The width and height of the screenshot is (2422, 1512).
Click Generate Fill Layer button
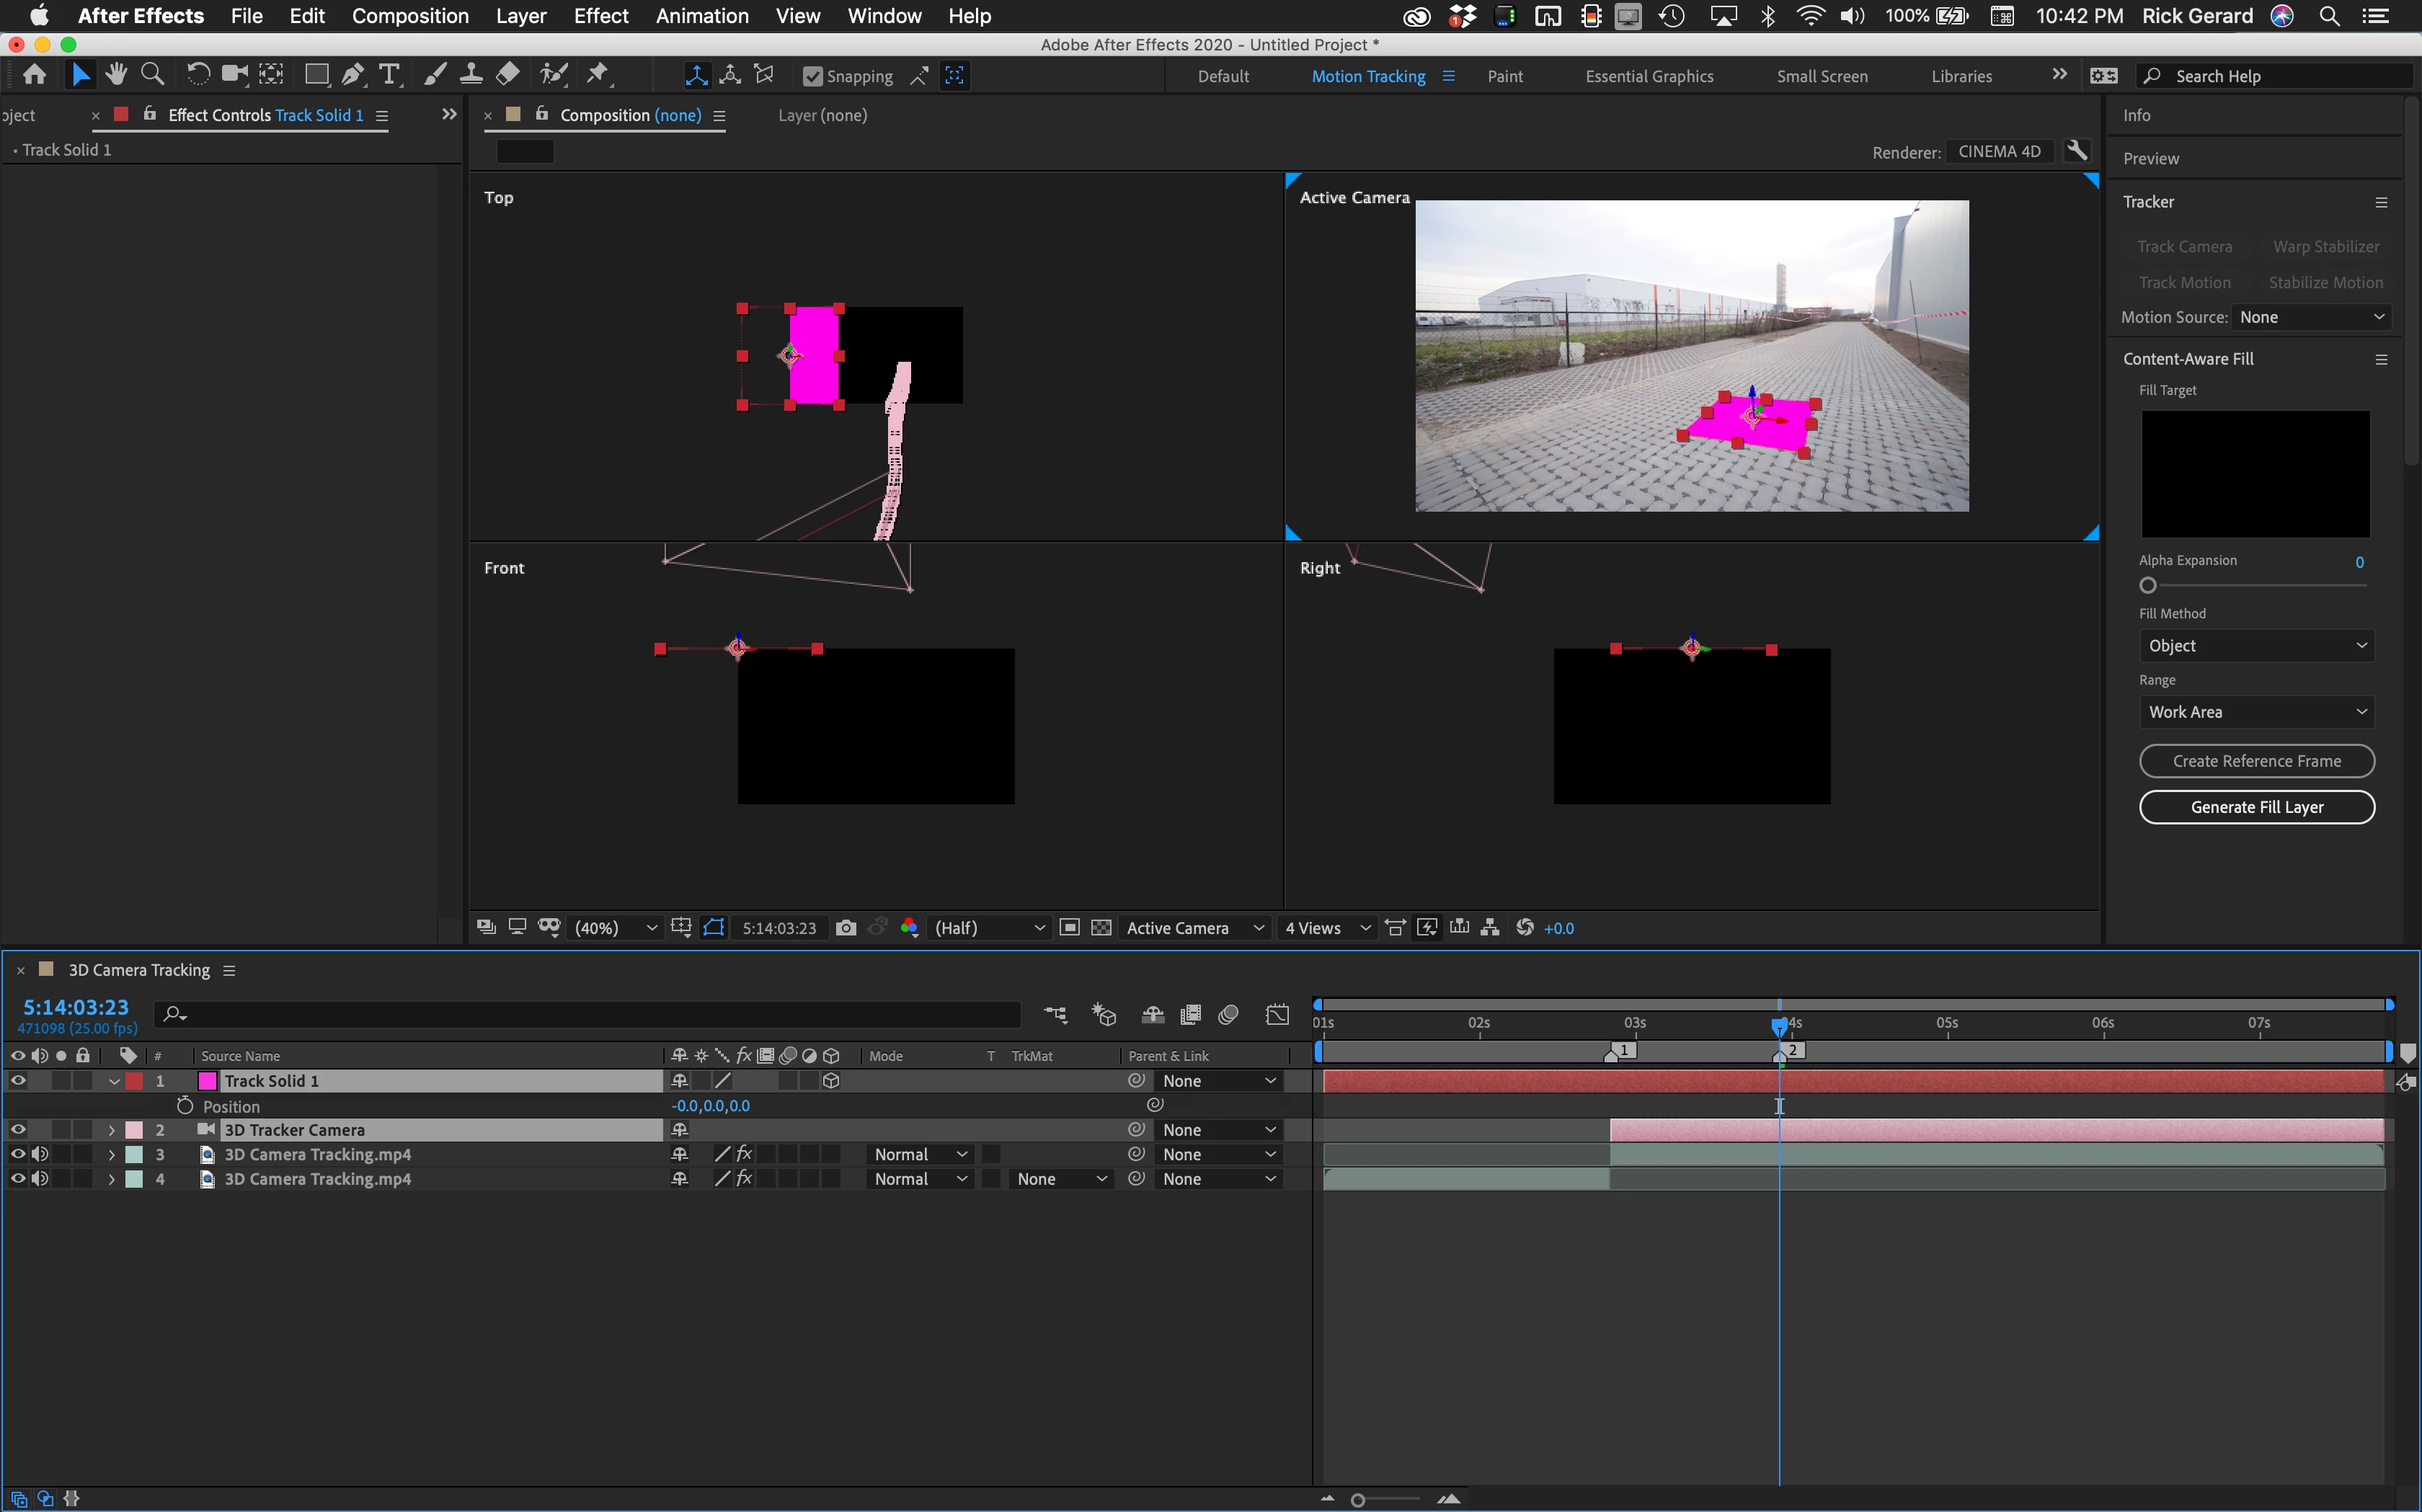point(2256,807)
